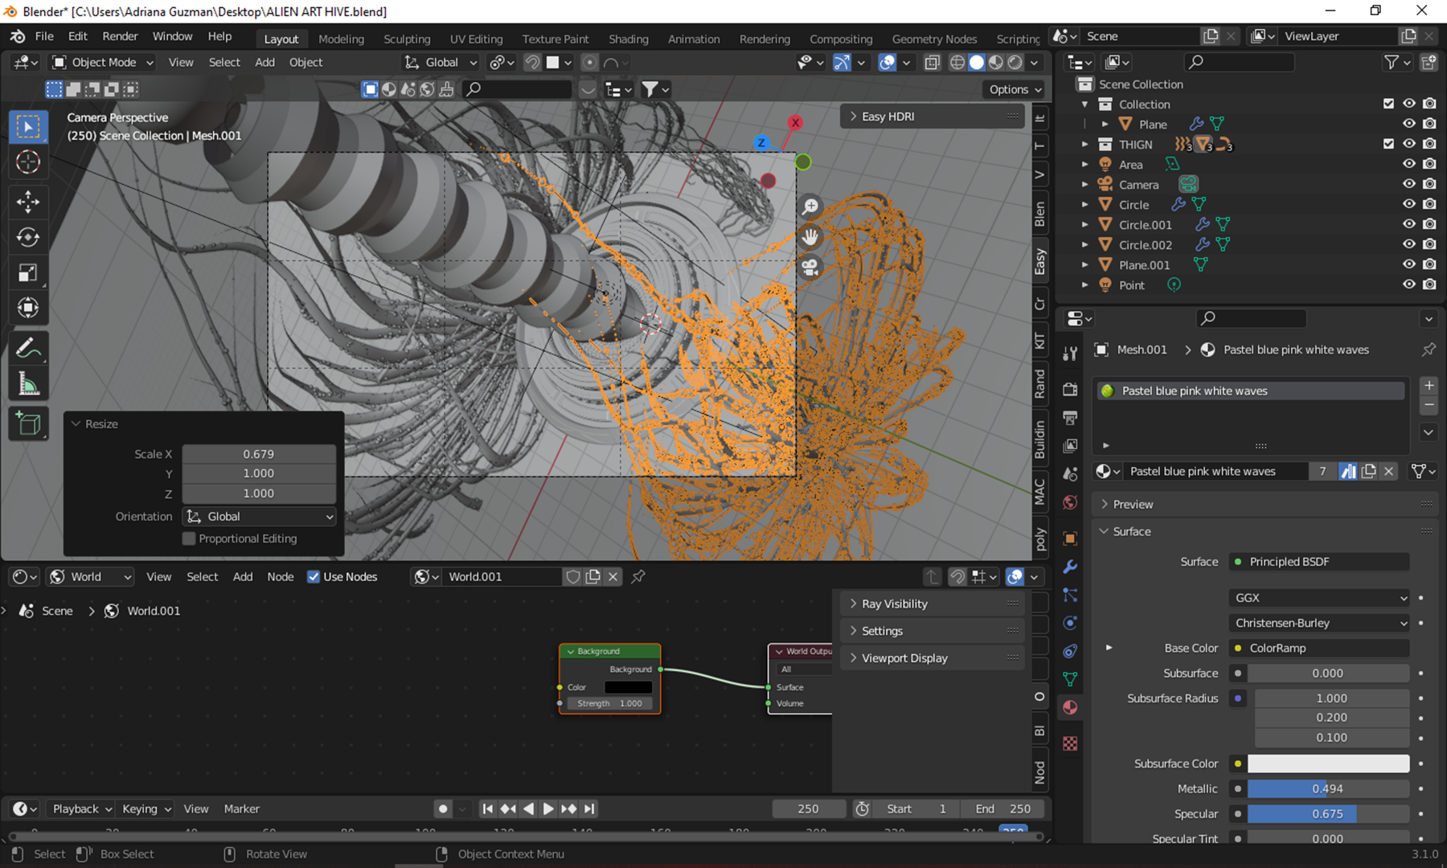The image size is (1447, 868).
Task: Open the Global transform orientation dropdown in header
Action: pos(441,63)
